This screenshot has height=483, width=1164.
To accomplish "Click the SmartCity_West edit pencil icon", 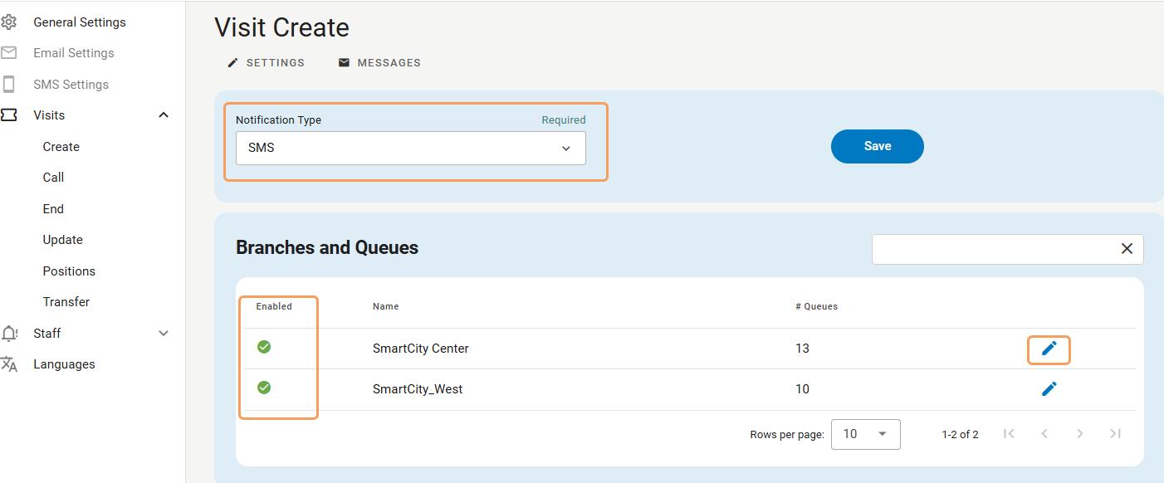I will click(x=1049, y=388).
